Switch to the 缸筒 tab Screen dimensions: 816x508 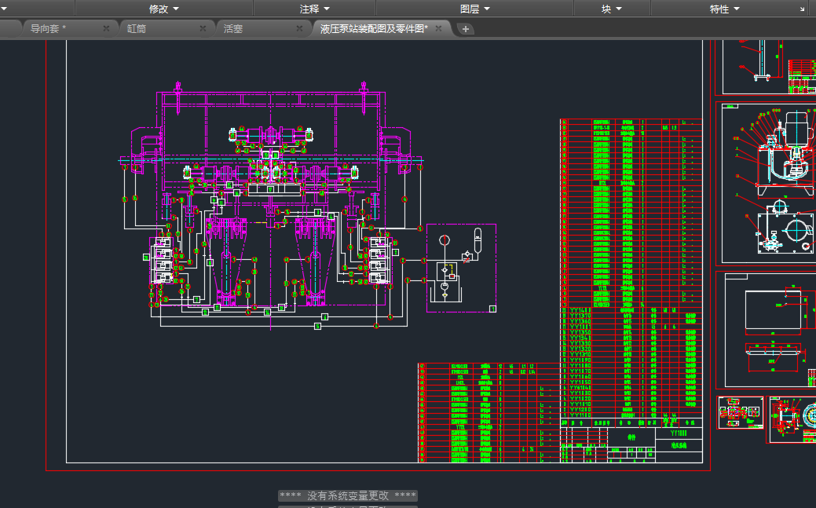point(137,28)
